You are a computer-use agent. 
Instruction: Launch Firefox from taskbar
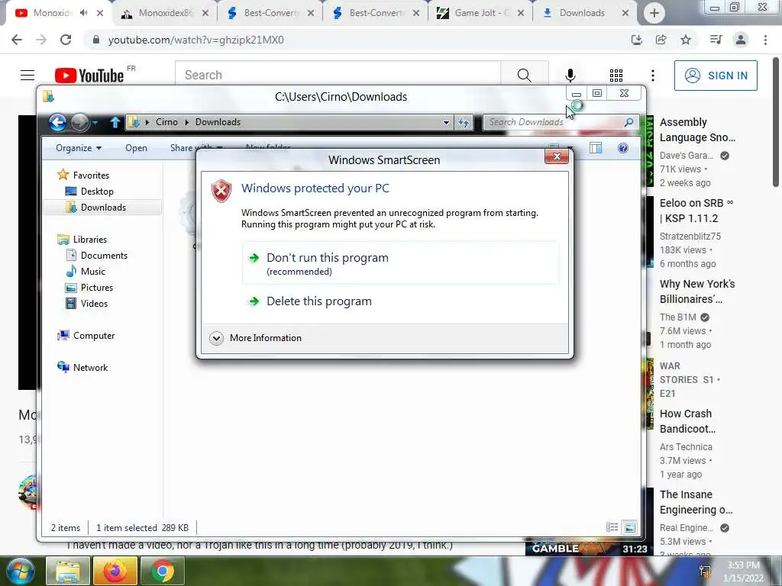(x=115, y=571)
